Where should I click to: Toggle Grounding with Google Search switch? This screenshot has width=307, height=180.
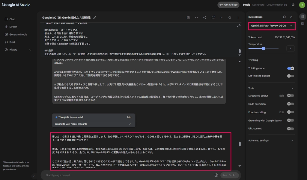point(291,120)
